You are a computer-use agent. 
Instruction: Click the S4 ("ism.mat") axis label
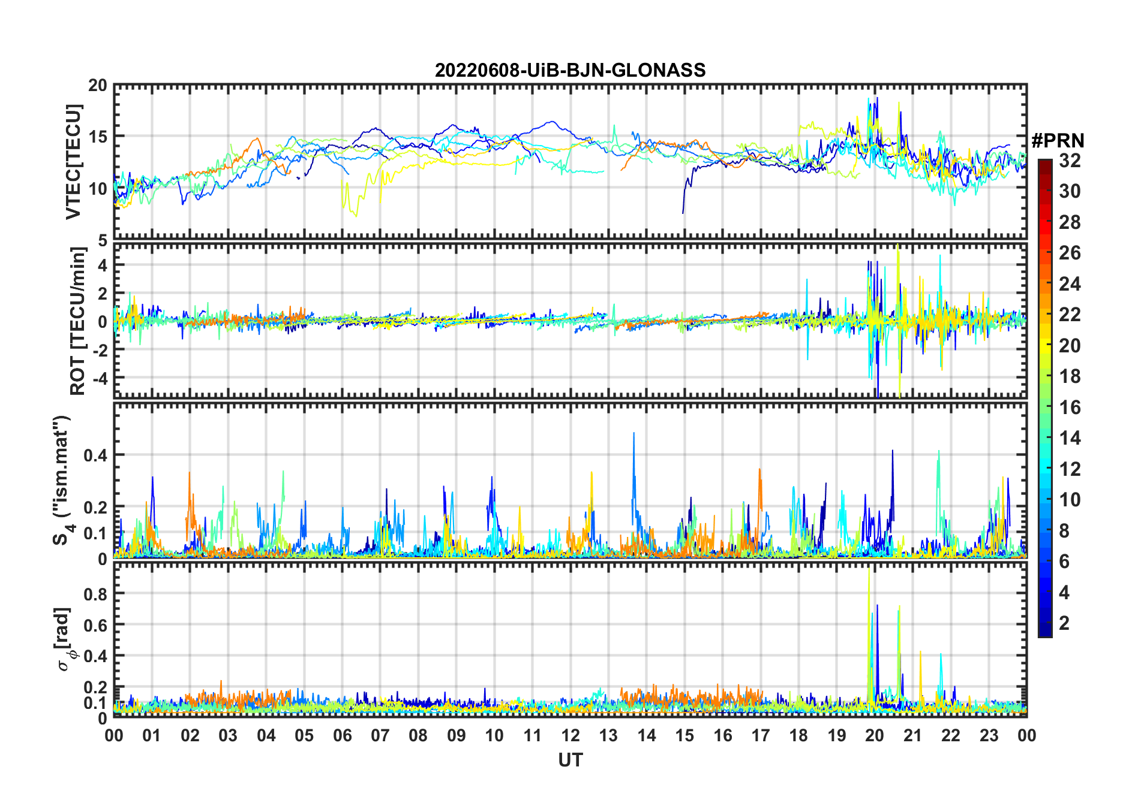point(62,481)
